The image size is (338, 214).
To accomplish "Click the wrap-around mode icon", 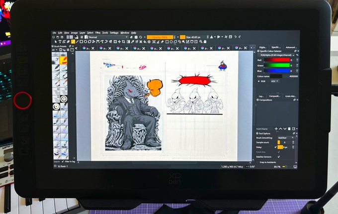I will point(226,37).
